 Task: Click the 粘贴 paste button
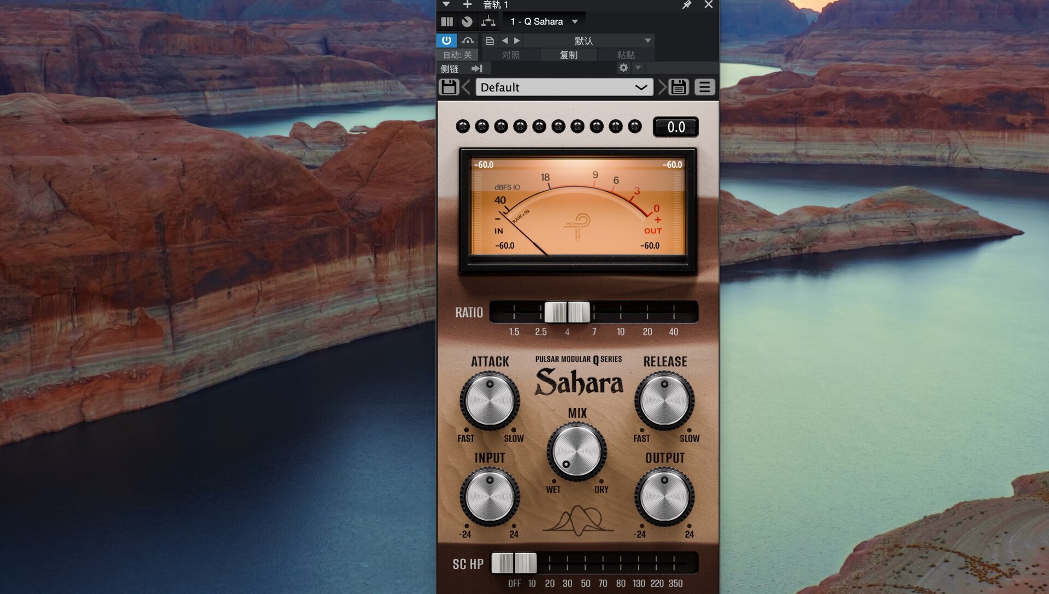tap(626, 55)
